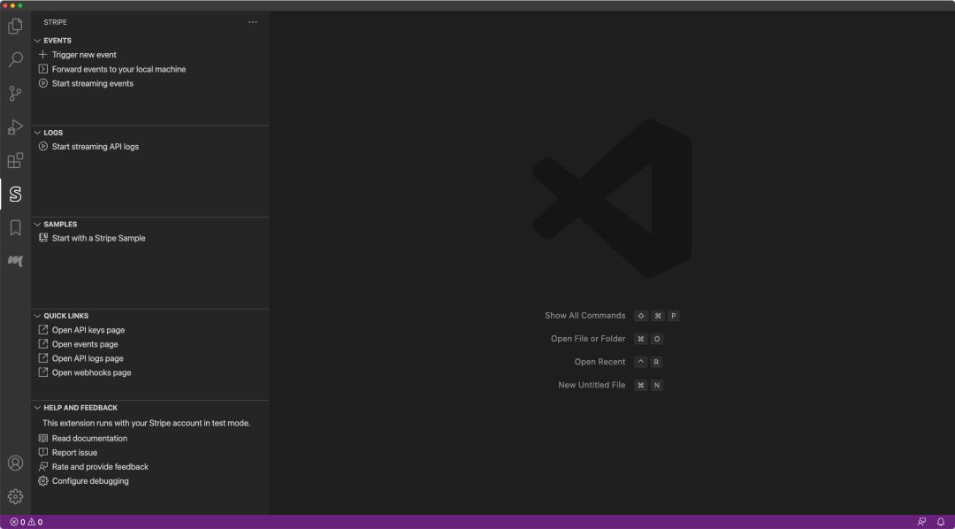Open the Search view icon
The height and width of the screenshot is (529, 955).
coord(15,60)
